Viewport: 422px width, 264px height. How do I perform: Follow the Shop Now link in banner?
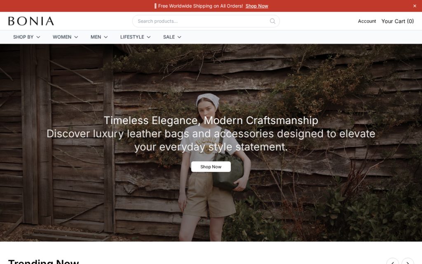point(257,6)
